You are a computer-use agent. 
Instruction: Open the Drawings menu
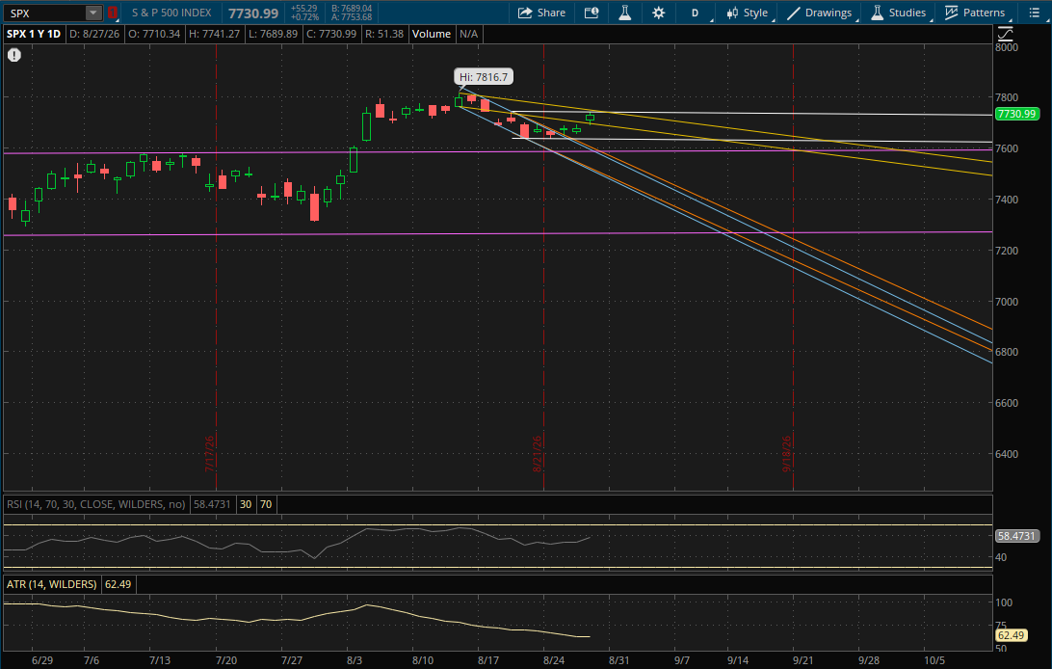click(x=820, y=13)
